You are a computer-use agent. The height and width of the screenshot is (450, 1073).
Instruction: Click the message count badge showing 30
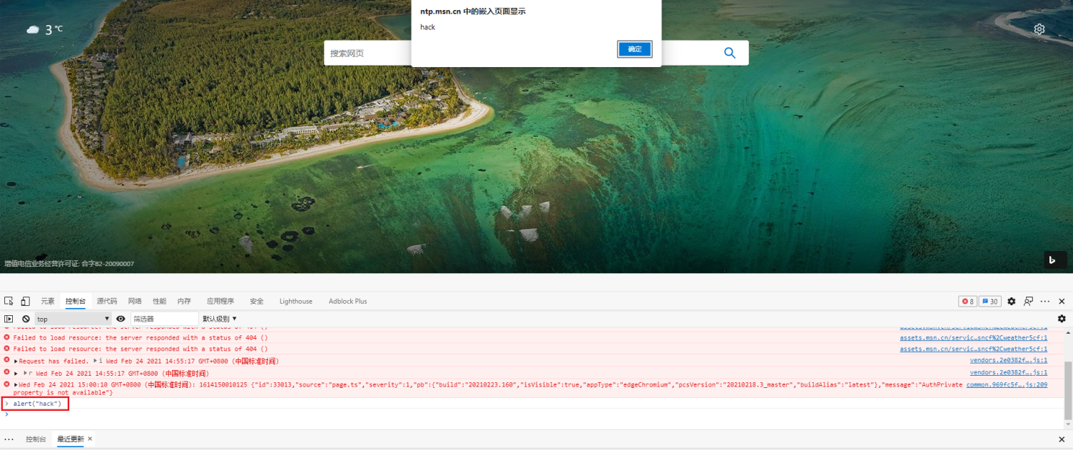click(x=990, y=302)
